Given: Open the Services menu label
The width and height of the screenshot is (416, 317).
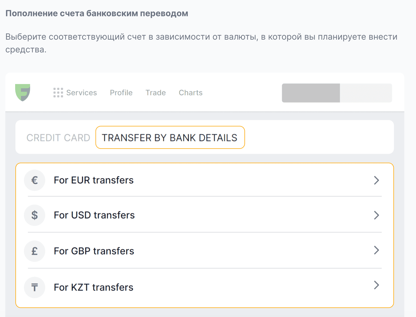Looking at the screenshot, I should coord(82,93).
